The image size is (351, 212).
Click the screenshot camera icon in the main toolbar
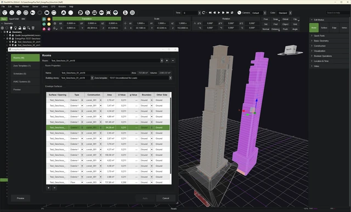coord(109,13)
